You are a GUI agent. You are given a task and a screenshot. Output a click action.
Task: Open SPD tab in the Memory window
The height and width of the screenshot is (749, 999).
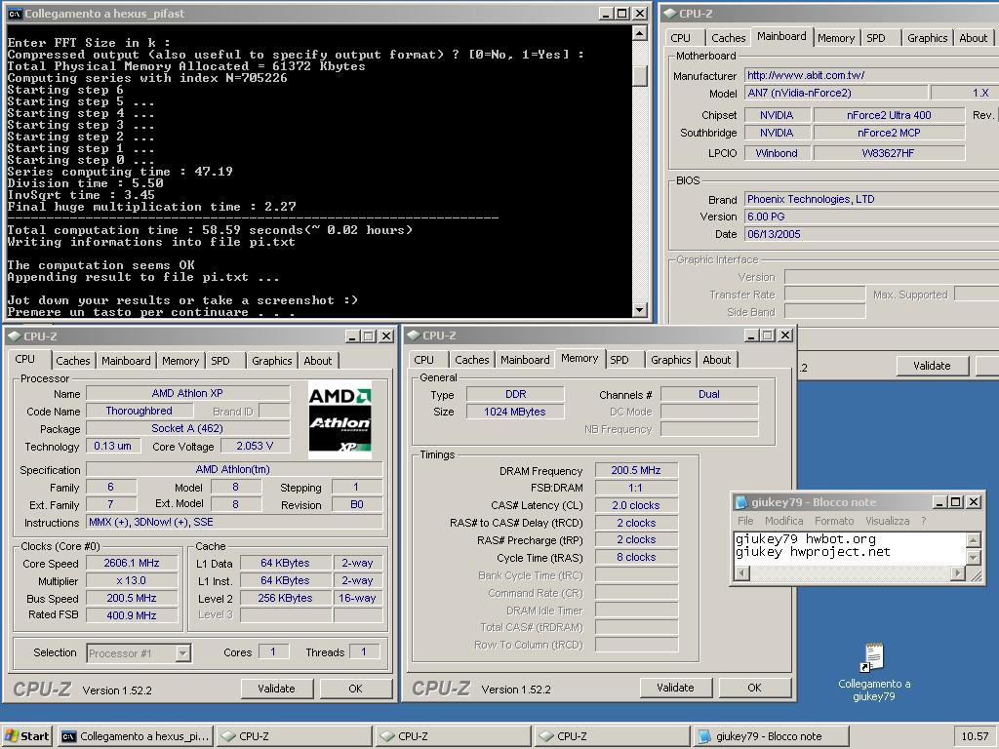(619, 360)
